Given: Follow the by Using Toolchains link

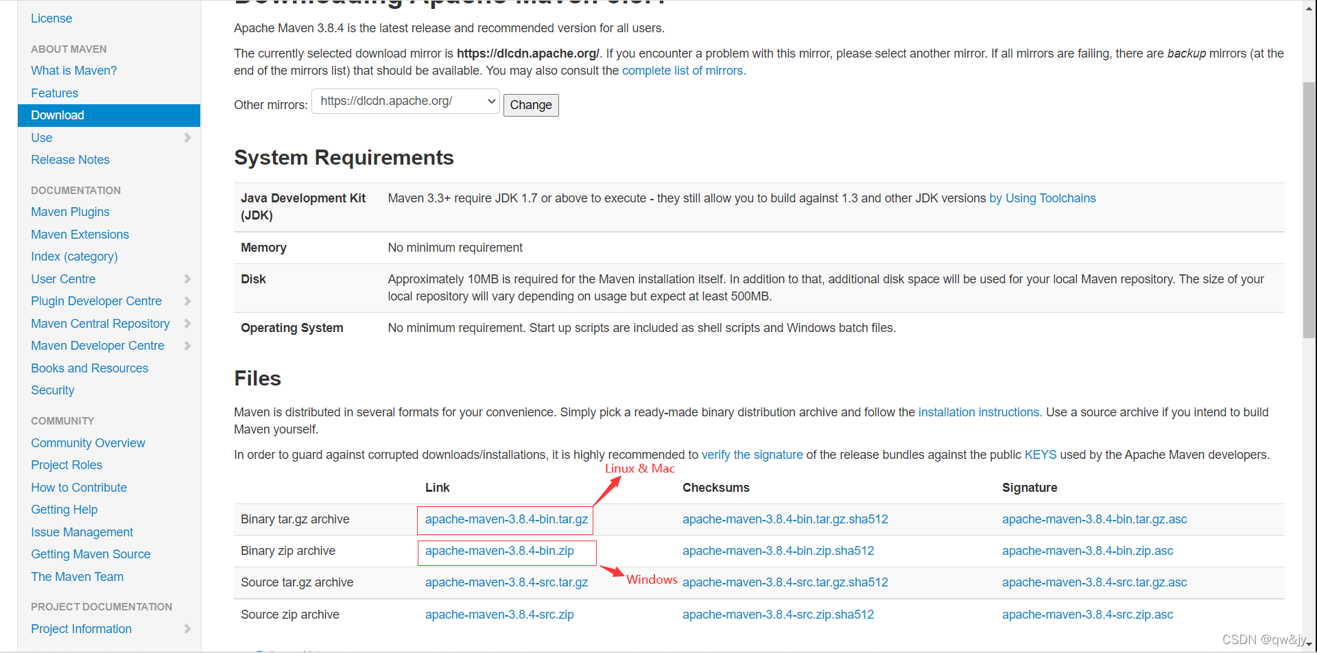Looking at the screenshot, I should (1043, 198).
